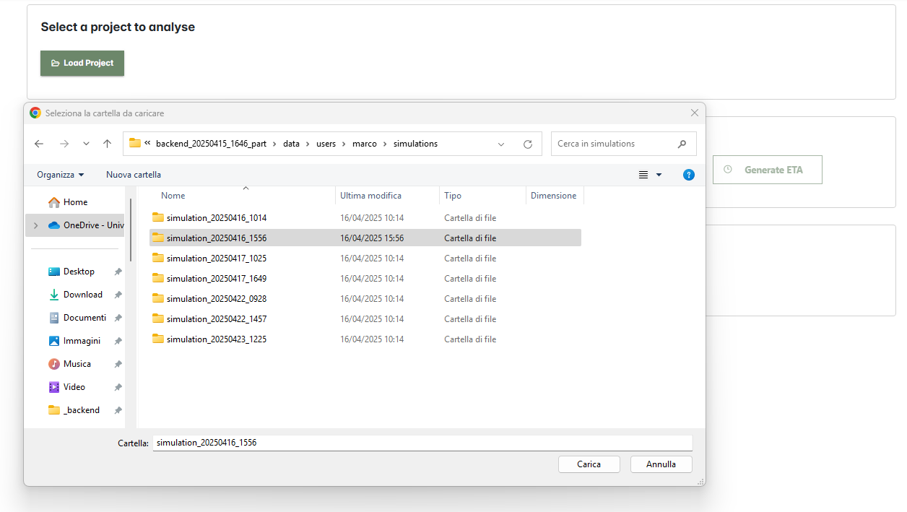Open the recent locations dropdown arrow
Screen dimensions: 907x512
[86, 144]
